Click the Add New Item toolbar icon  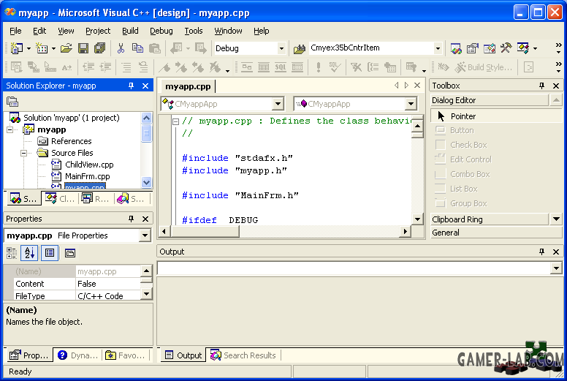click(x=42, y=48)
